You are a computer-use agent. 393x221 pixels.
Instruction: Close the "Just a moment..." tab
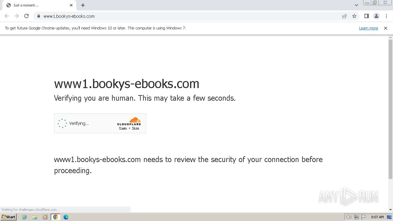71,5
